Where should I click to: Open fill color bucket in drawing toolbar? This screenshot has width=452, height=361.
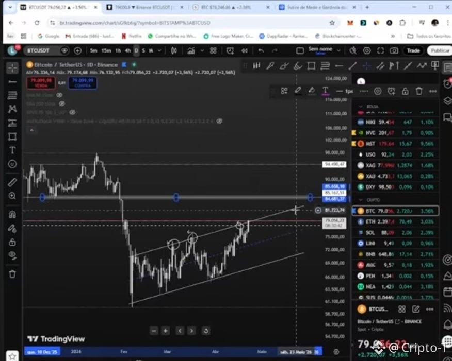click(x=312, y=91)
